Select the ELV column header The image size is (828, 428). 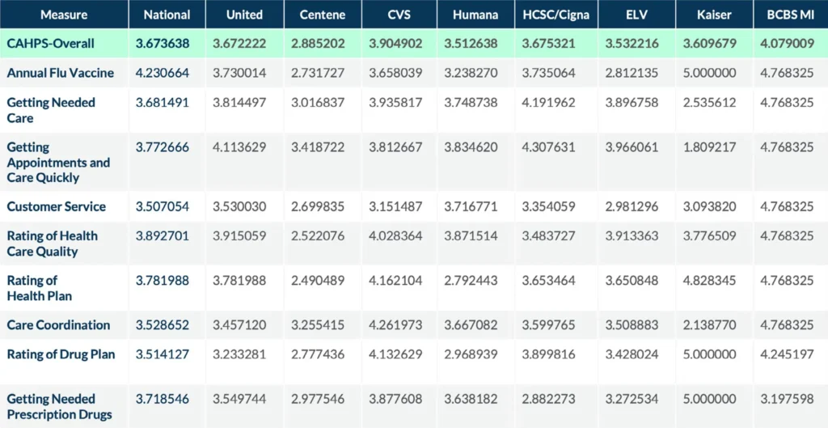tap(636, 15)
